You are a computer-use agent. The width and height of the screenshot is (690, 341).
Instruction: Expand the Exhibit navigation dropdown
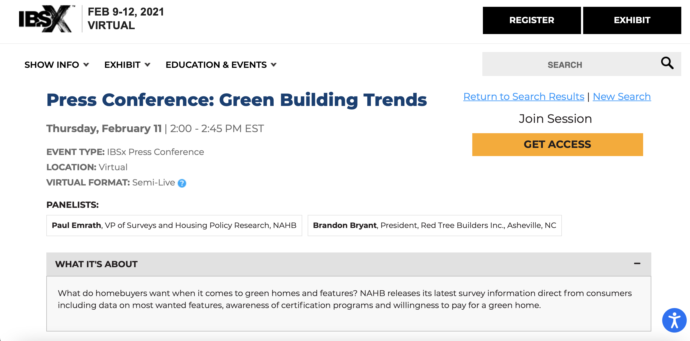click(x=127, y=65)
